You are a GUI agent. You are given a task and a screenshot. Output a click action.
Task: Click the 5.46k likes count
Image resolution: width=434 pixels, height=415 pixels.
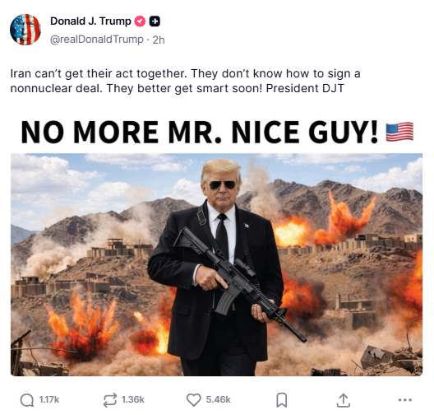[219, 399]
